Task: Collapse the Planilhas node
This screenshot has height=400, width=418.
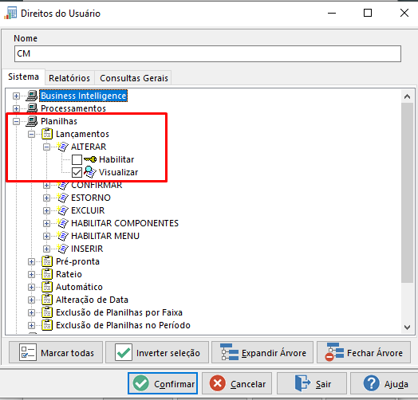Action: click(16, 121)
